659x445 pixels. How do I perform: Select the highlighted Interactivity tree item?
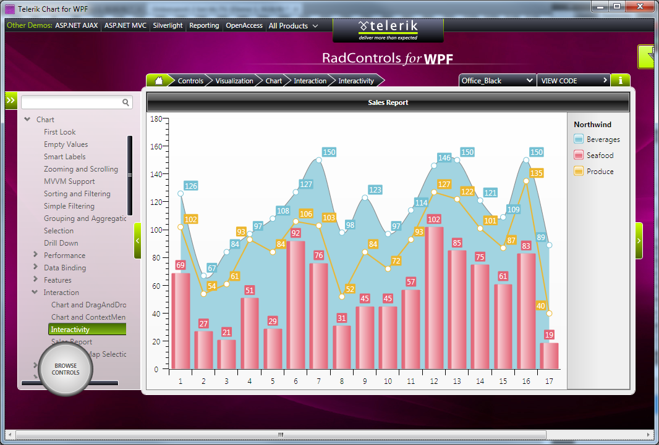click(87, 329)
